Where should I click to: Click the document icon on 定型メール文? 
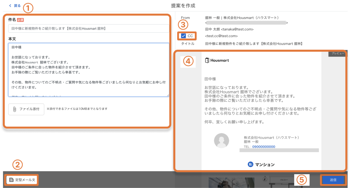click(11, 180)
